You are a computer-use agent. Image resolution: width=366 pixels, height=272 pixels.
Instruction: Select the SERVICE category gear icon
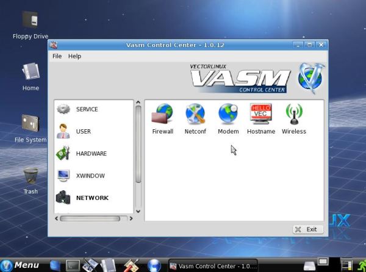63,109
